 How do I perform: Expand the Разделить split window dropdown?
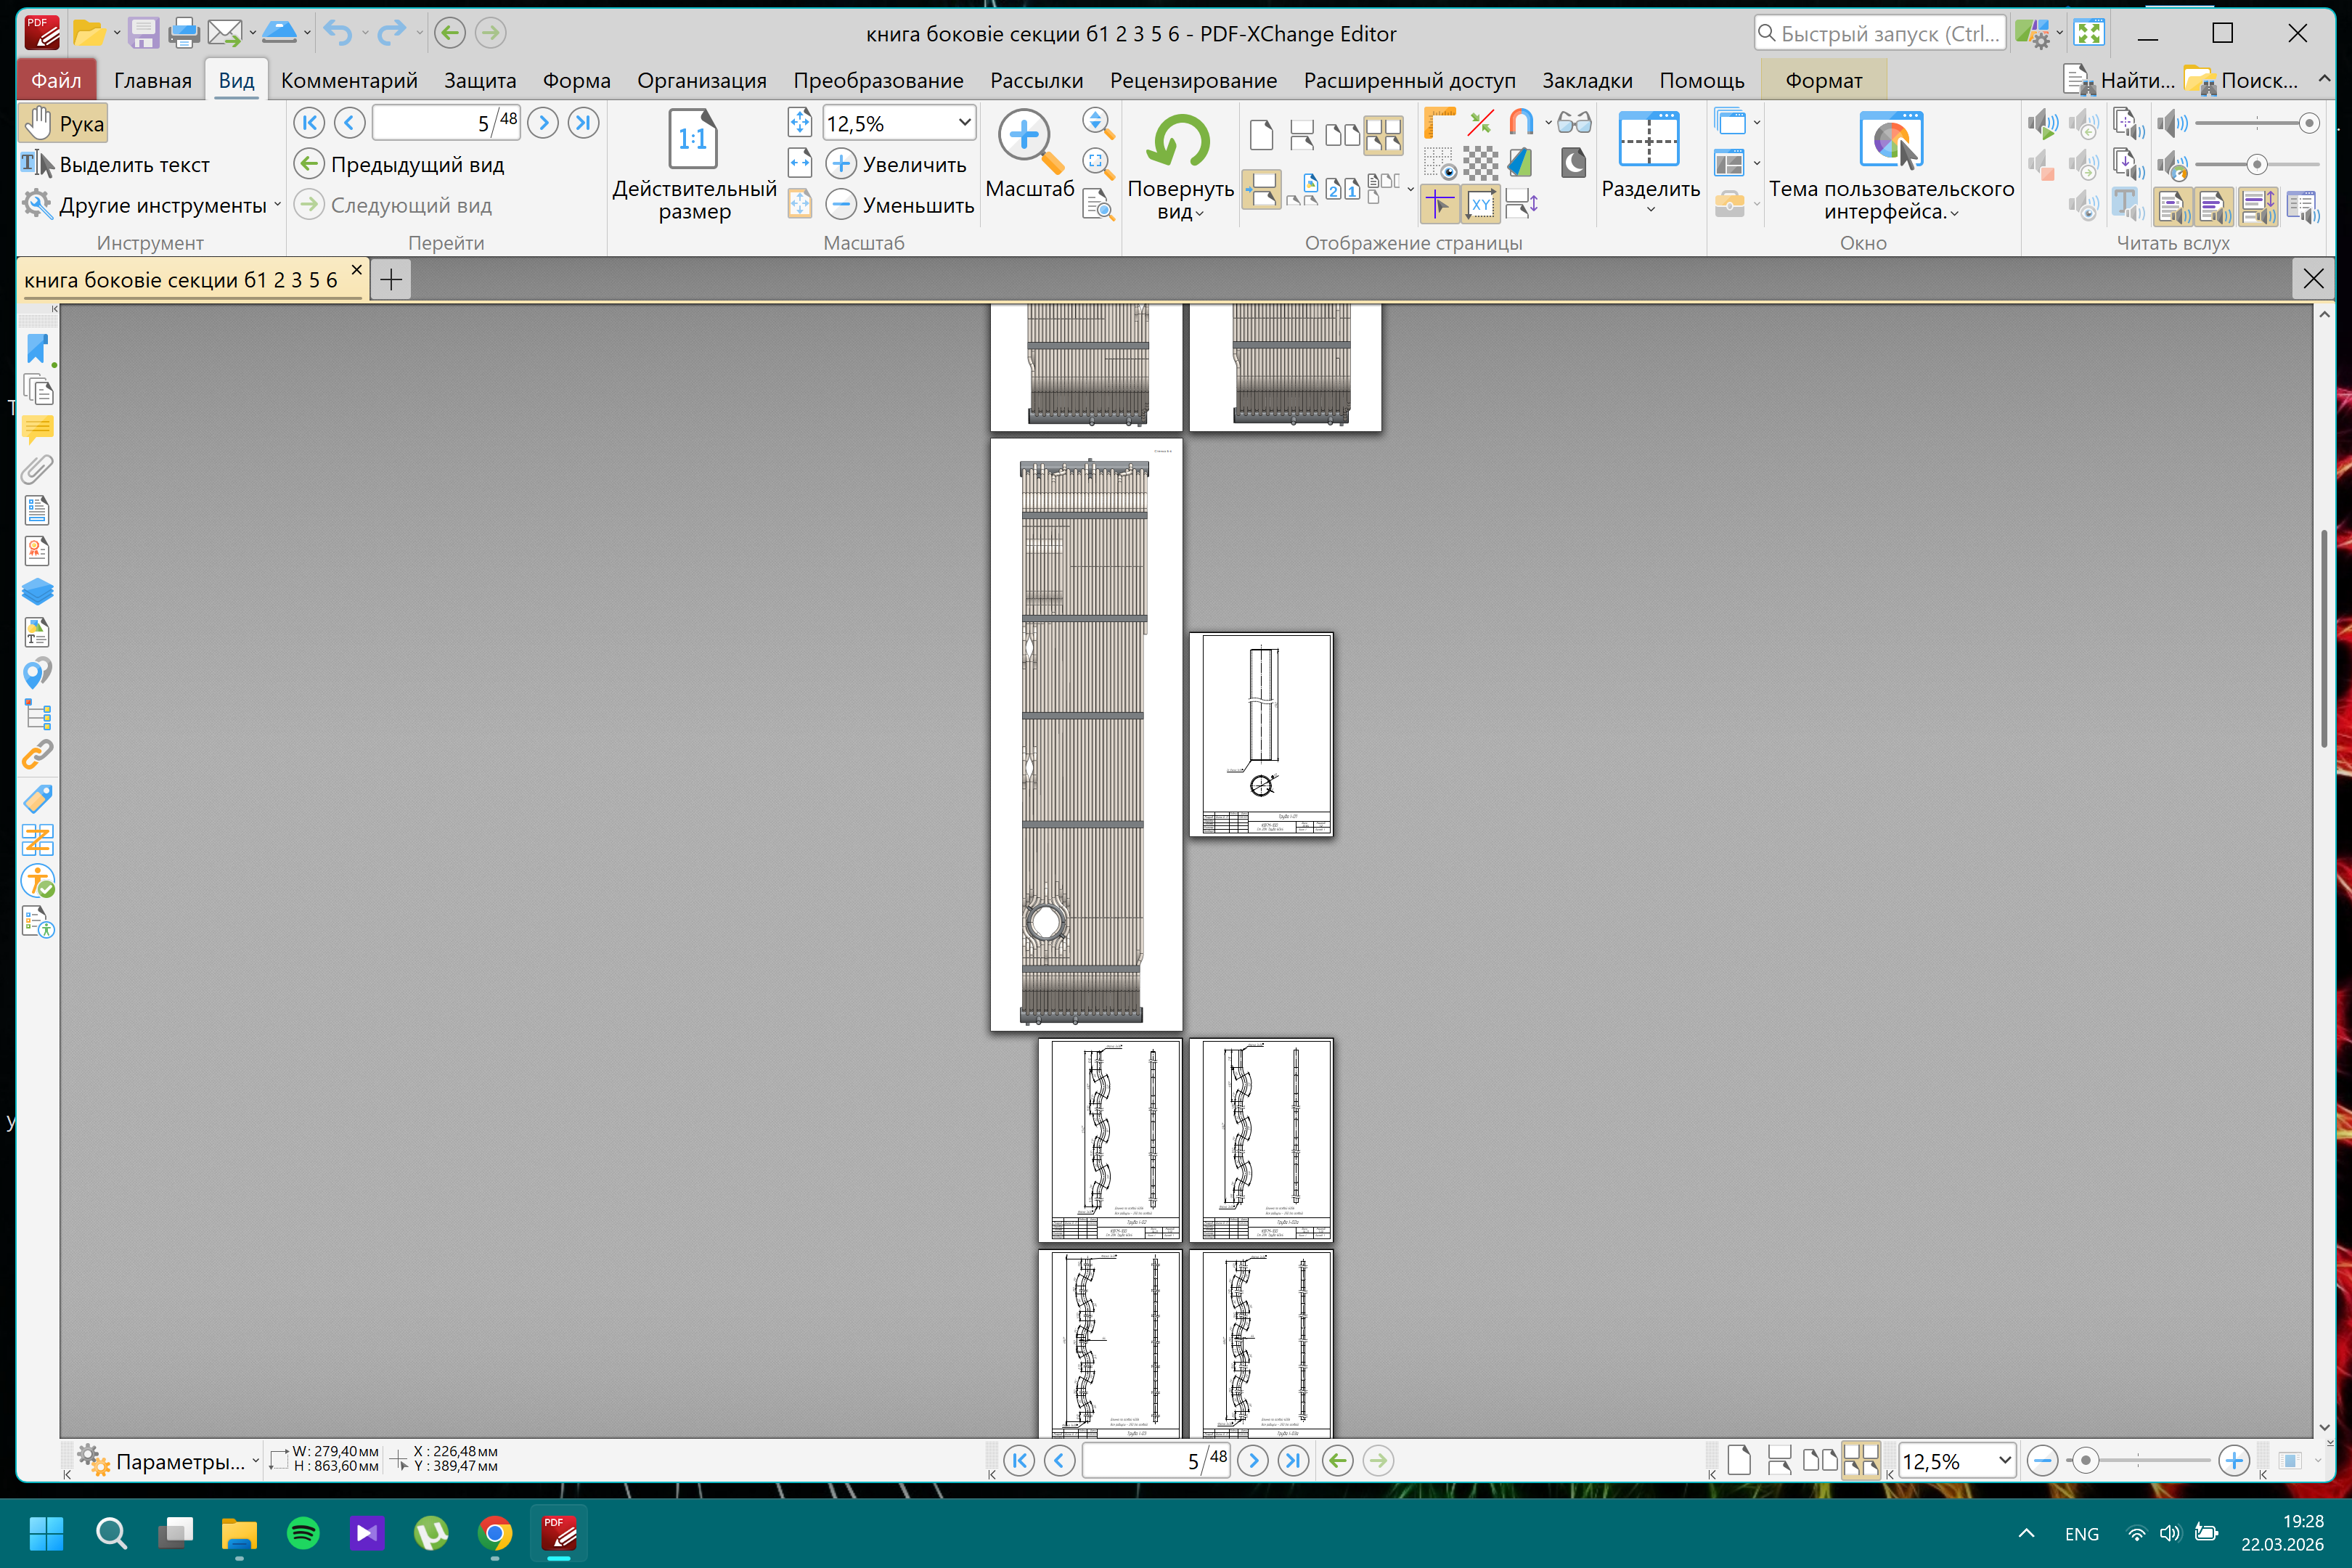click(1650, 209)
